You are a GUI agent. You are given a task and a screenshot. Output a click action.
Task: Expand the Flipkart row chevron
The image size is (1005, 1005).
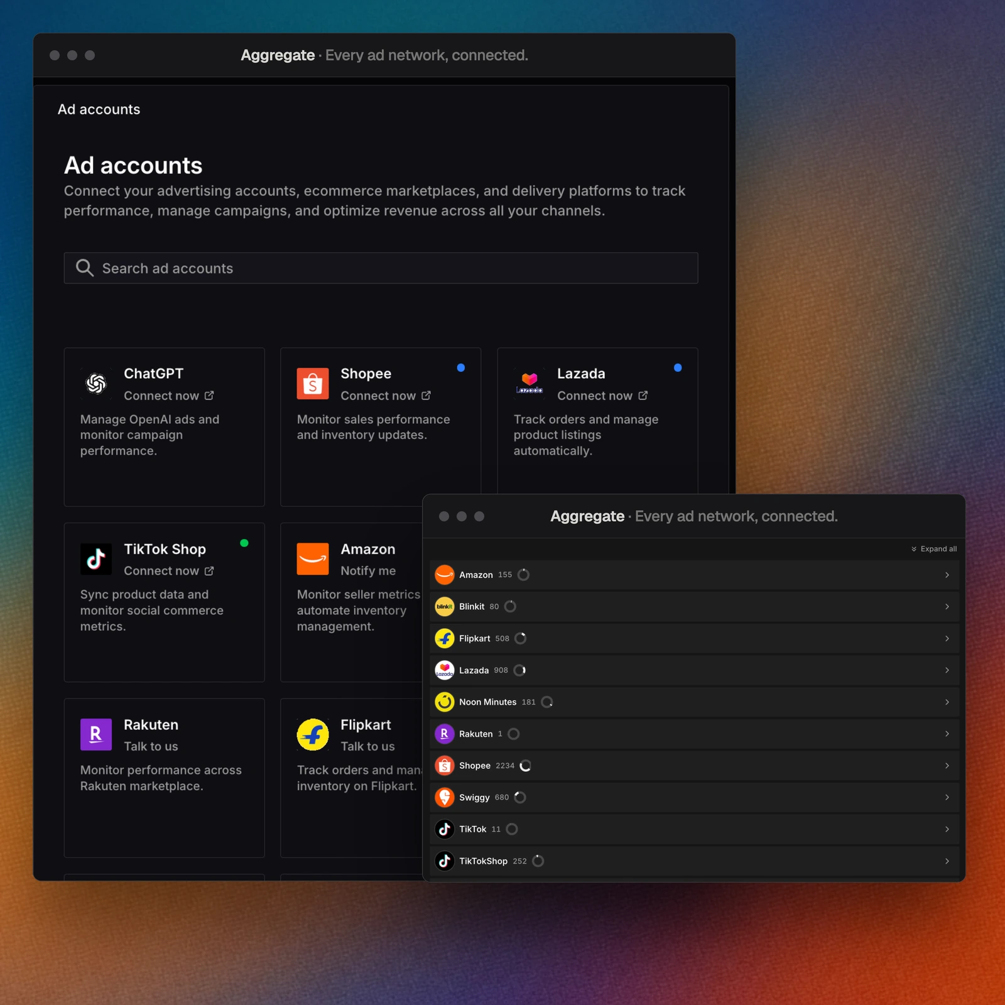(x=947, y=638)
